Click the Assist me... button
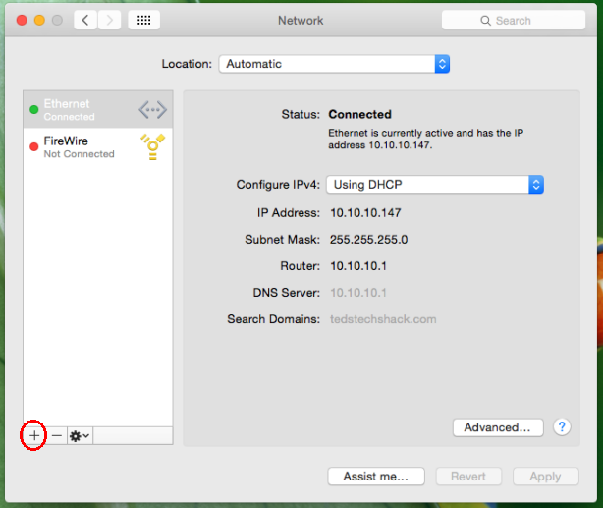 [x=376, y=477]
